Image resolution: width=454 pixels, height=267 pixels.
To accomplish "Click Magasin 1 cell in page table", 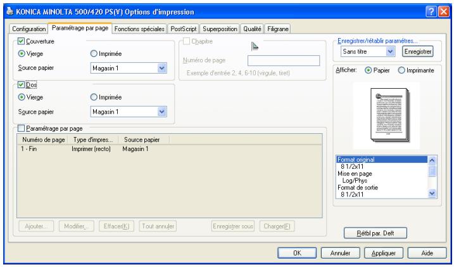I will point(136,149).
